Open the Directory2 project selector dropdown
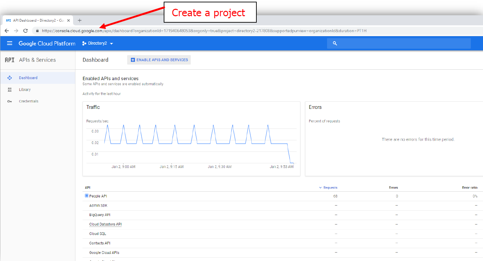The height and width of the screenshot is (261, 483). (98, 43)
